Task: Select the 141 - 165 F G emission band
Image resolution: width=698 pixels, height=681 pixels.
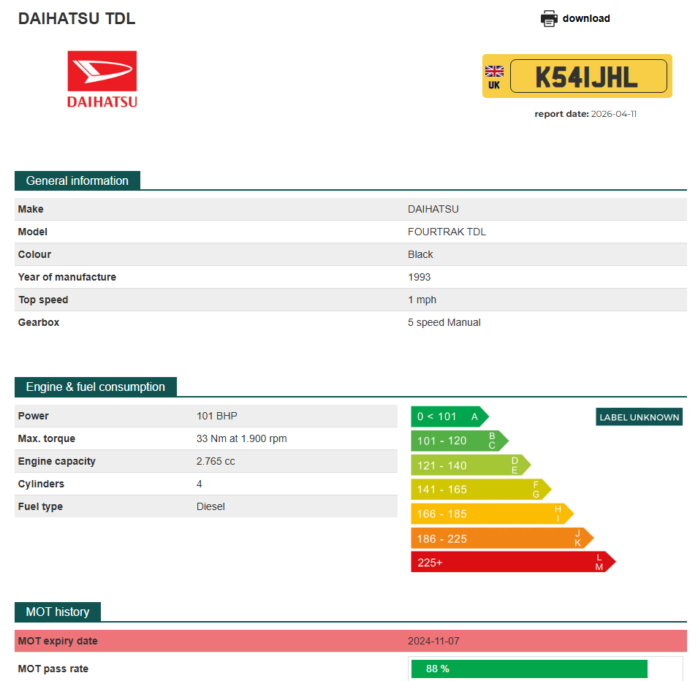Action: (481, 490)
